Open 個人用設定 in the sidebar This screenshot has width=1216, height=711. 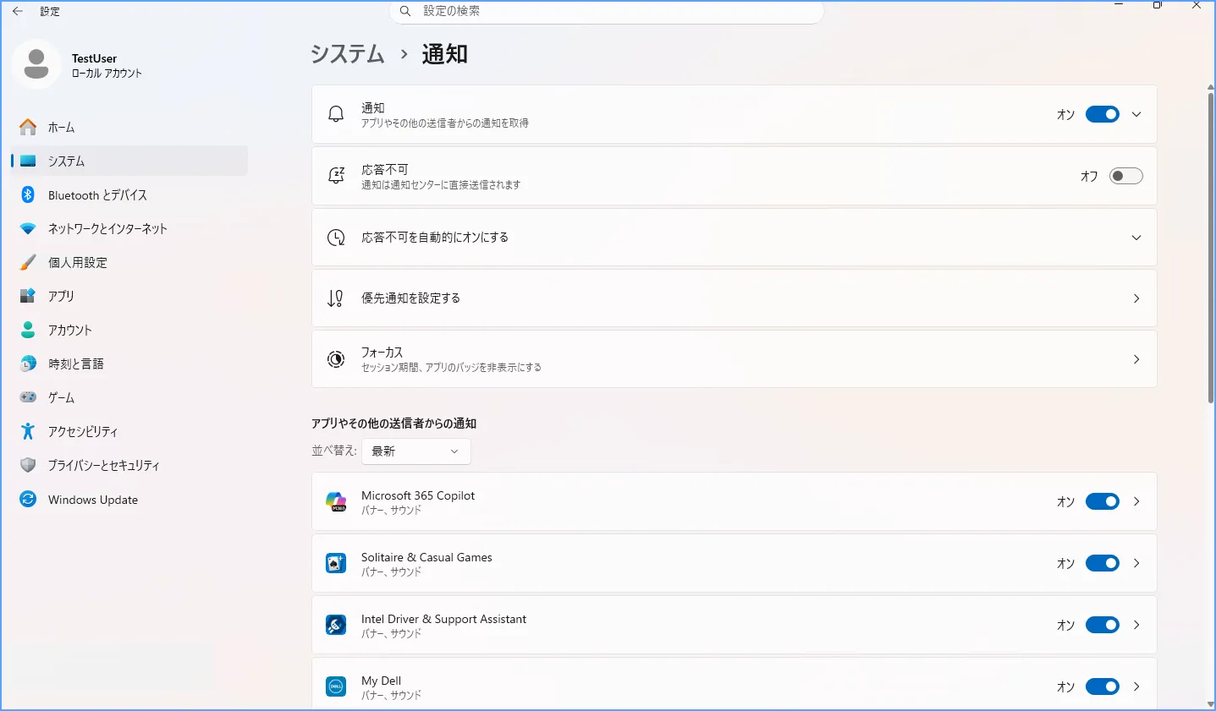point(129,262)
